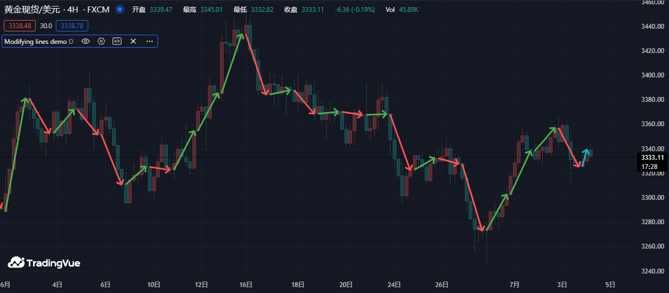Remove the Modifying lines demo indicator
669x293 pixels.
tap(133, 41)
